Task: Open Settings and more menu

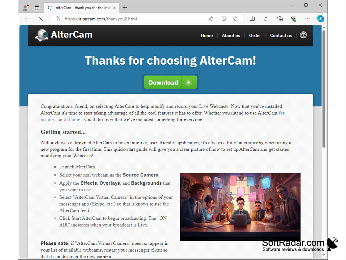Action: [308, 19]
